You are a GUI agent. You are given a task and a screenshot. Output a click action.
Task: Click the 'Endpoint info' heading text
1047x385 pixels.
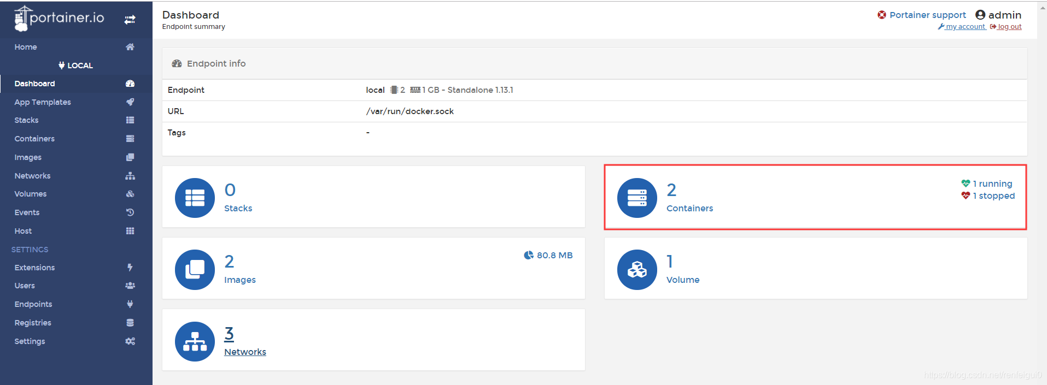[x=217, y=63]
